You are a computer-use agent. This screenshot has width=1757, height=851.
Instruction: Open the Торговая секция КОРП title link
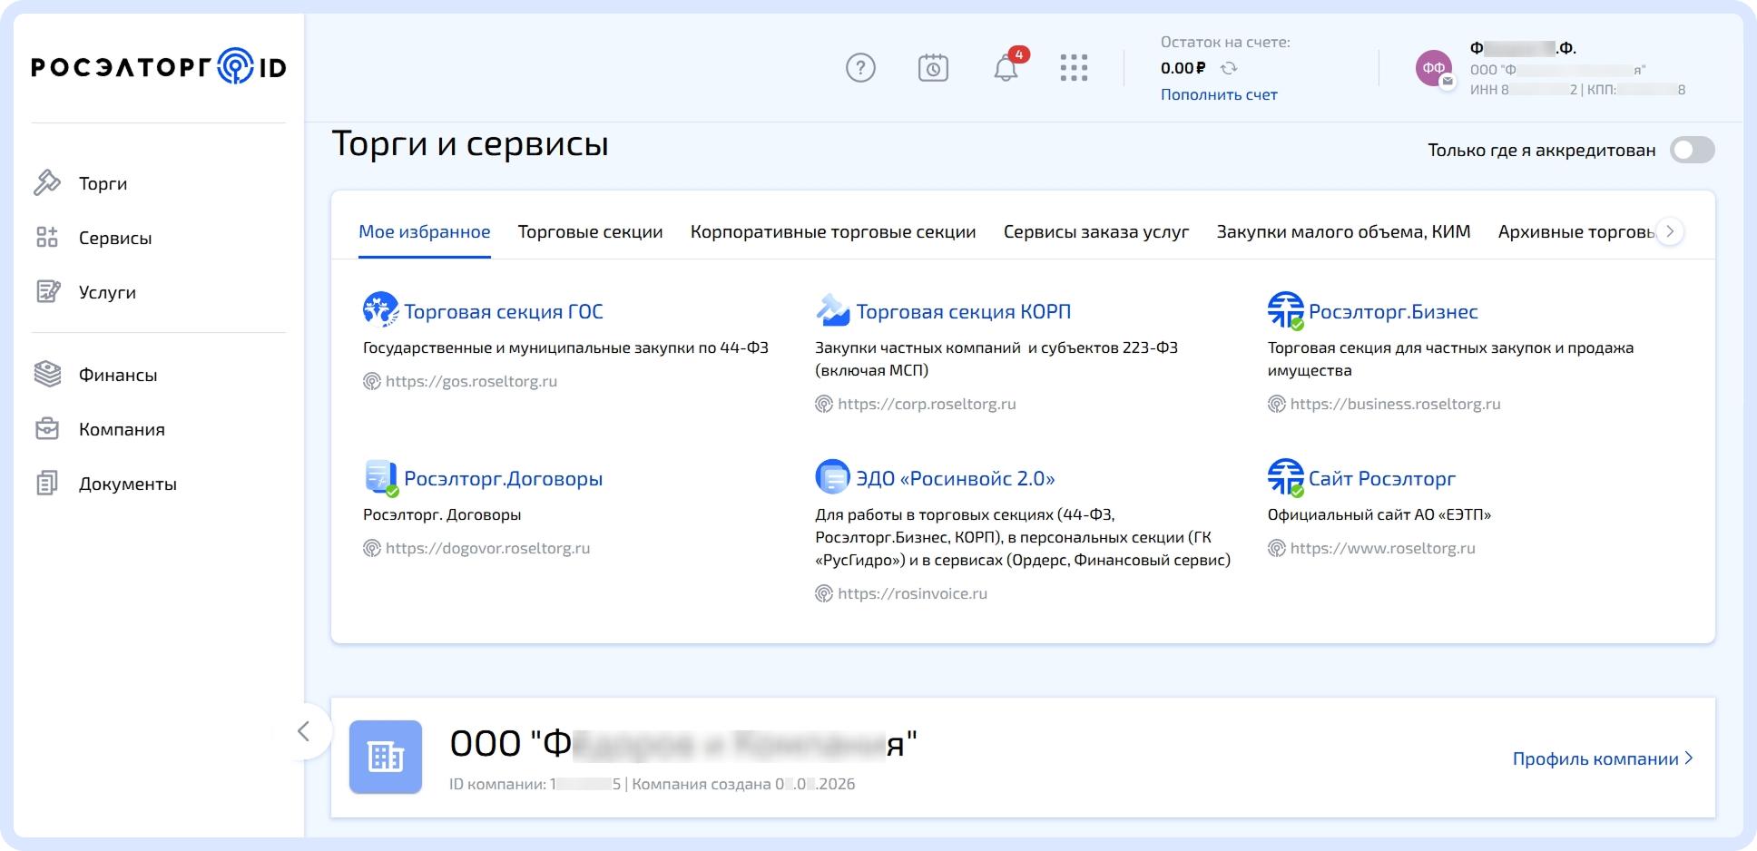[964, 311]
